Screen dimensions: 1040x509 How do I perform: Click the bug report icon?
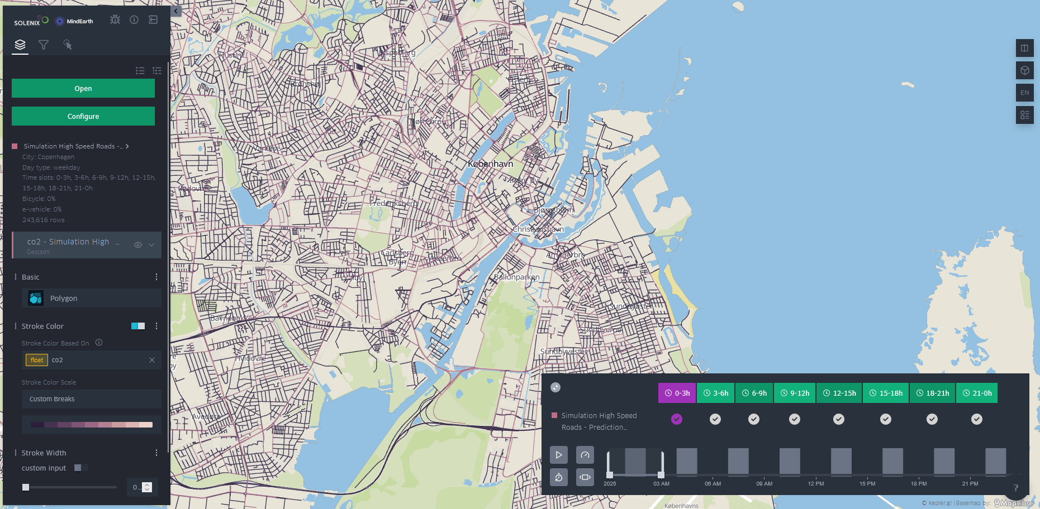click(x=115, y=20)
